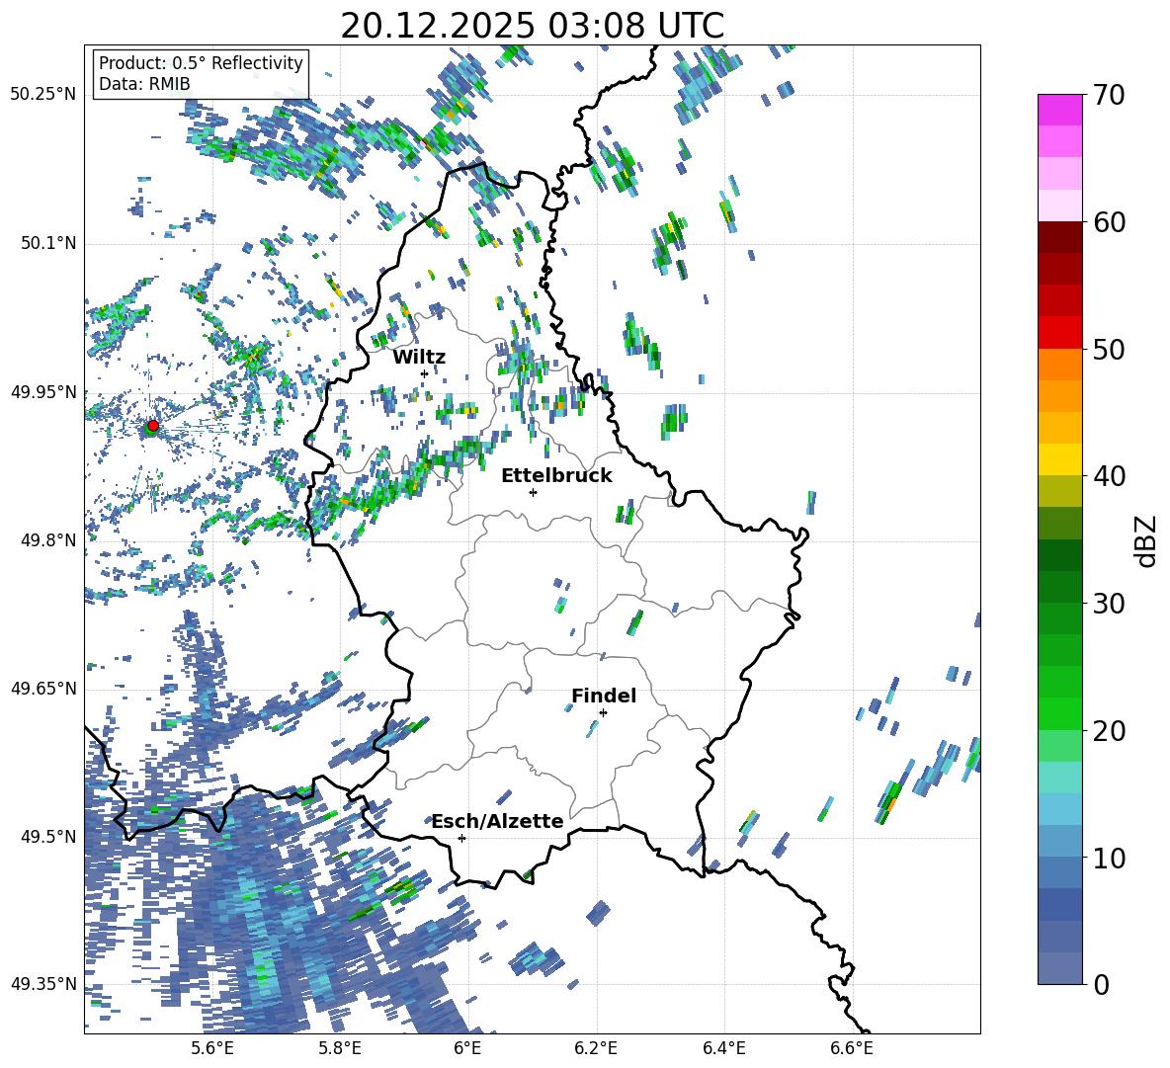Click the magenta top colorbar swatch
The width and height of the screenshot is (1170, 1068).
tap(1059, 110)
